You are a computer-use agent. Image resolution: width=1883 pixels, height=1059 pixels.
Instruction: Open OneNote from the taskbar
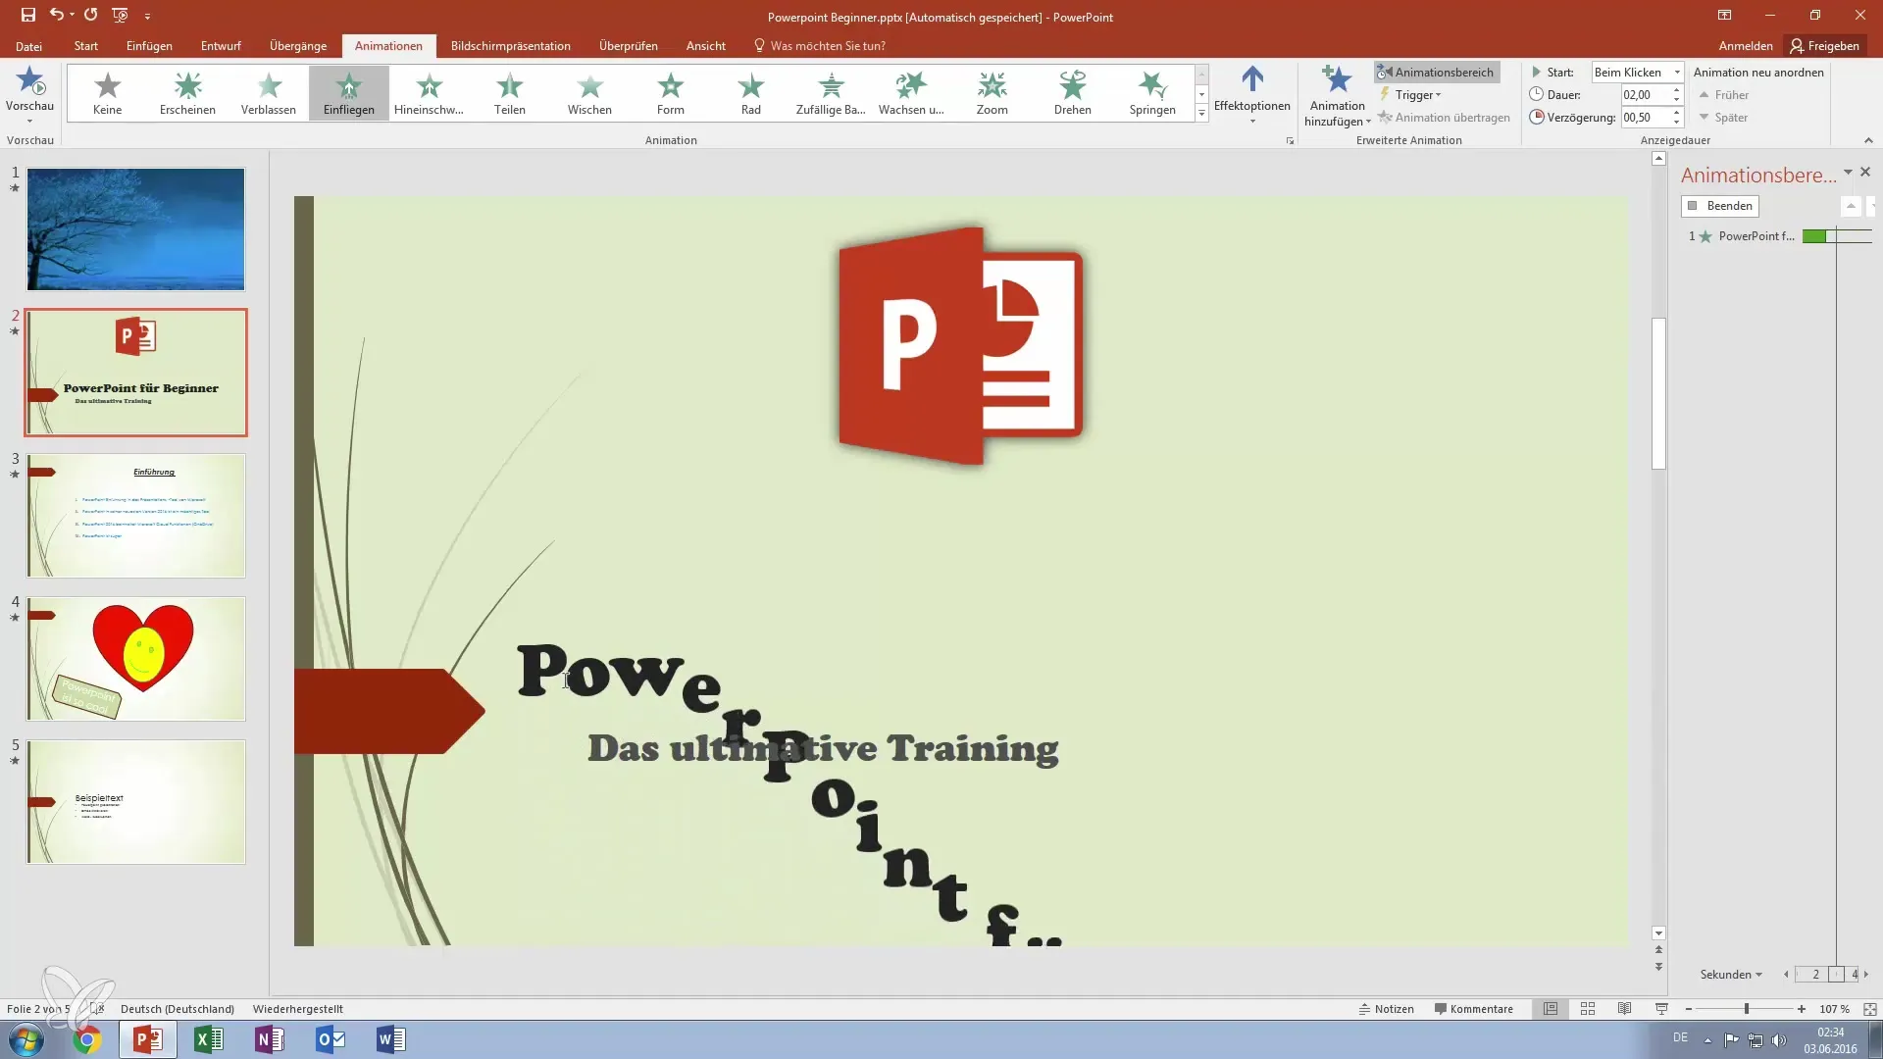coord(269,1039)
